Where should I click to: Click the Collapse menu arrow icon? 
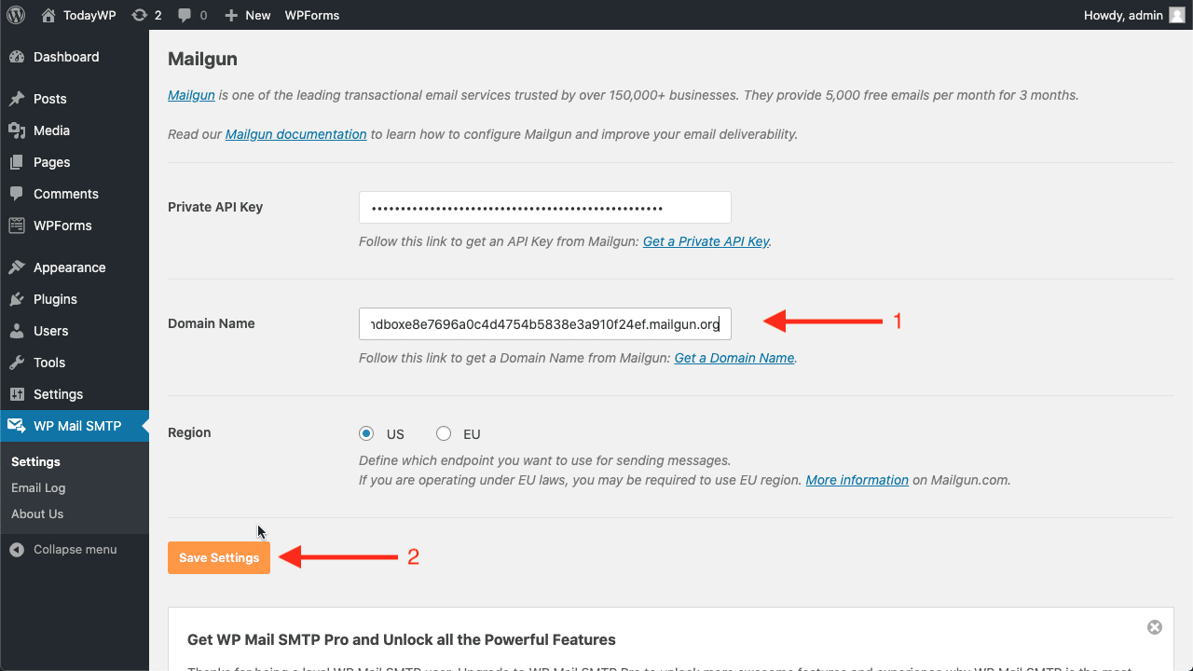17,550
